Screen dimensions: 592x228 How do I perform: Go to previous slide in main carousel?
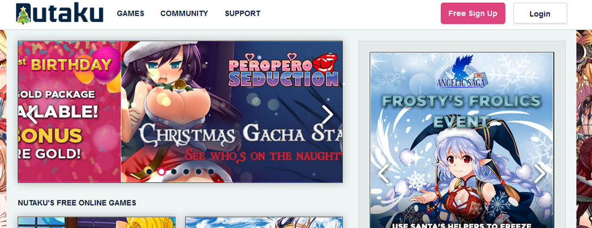coord(32,115)
